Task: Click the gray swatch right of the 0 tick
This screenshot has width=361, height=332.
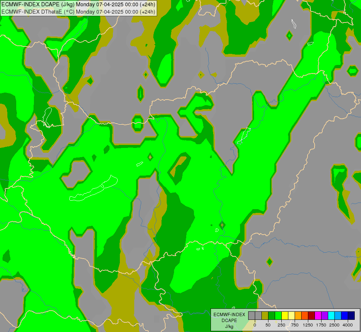Action: (258, 315)
